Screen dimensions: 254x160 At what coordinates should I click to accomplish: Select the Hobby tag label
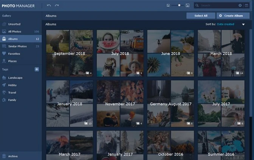(x=12, y=85)
